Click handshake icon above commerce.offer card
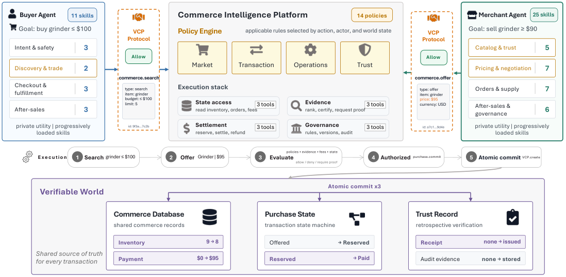 click(x=433, y=18)
